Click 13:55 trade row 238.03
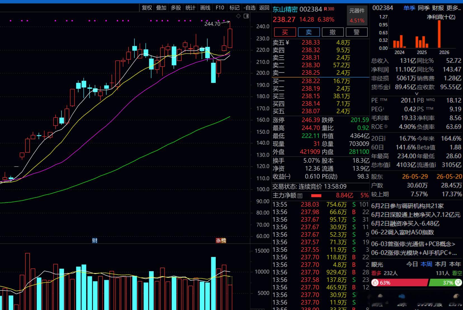This screenshot has width=463, height=310. [320, 205]
